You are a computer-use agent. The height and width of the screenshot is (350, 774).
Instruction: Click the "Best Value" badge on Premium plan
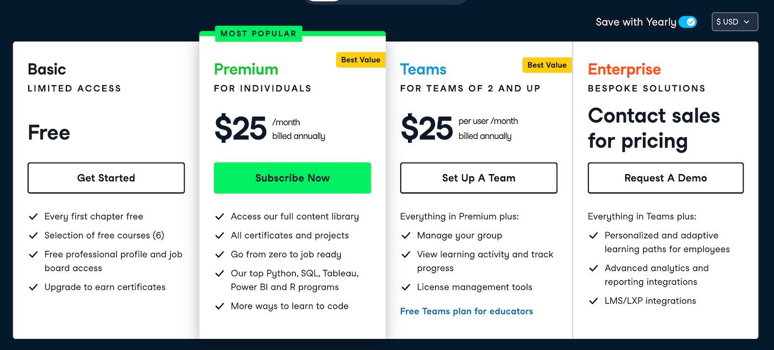point(360,59)
